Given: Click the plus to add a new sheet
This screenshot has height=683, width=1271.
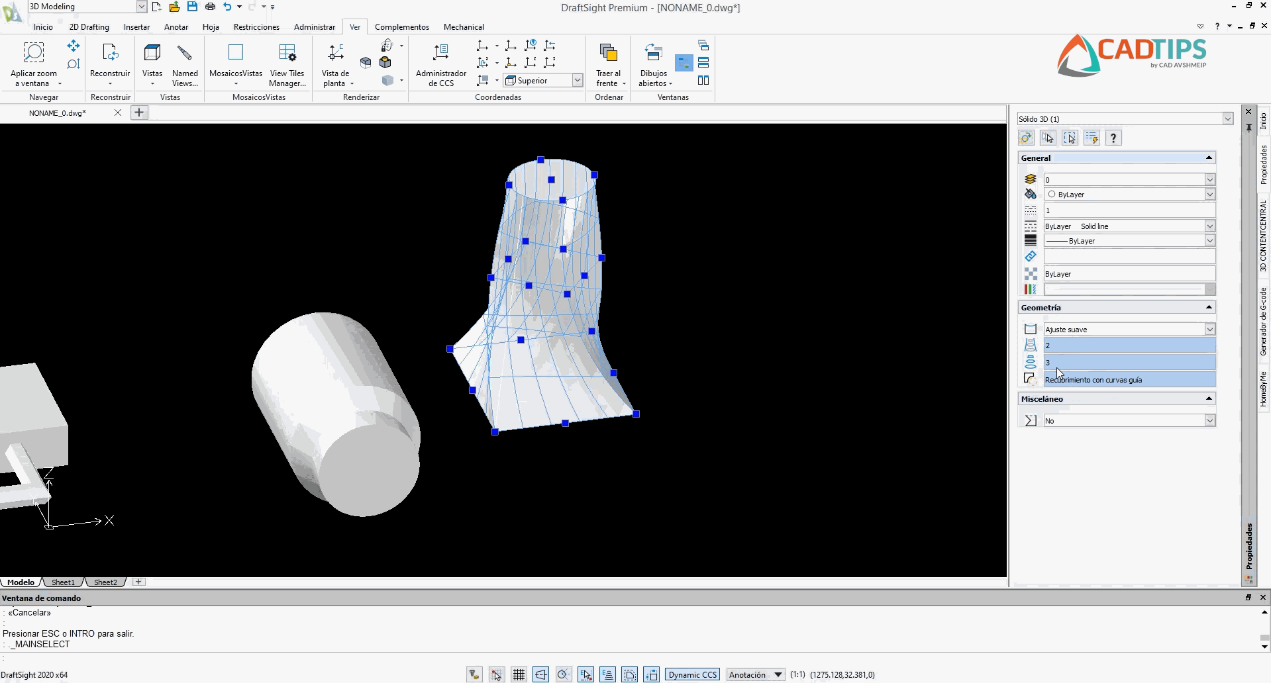Looking at the screenshot, I should tap(138, 582).
